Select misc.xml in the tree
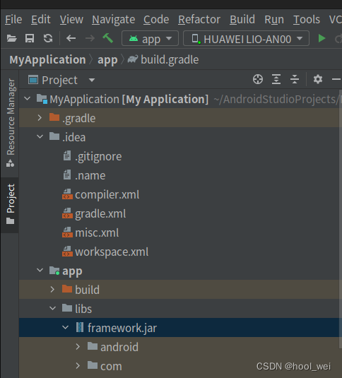This screenshot has height=378, width=342. pyautogui.click(x=97, y=233)
